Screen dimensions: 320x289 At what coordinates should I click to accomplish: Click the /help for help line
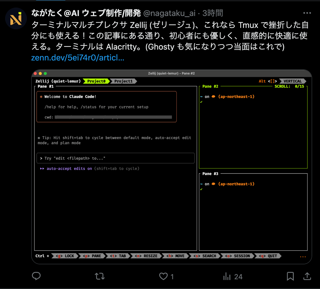[96, 107]
